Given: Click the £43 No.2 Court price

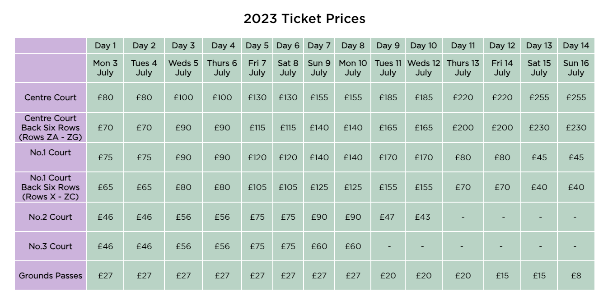Looking at the screenshot, I should tap(423, 217).
